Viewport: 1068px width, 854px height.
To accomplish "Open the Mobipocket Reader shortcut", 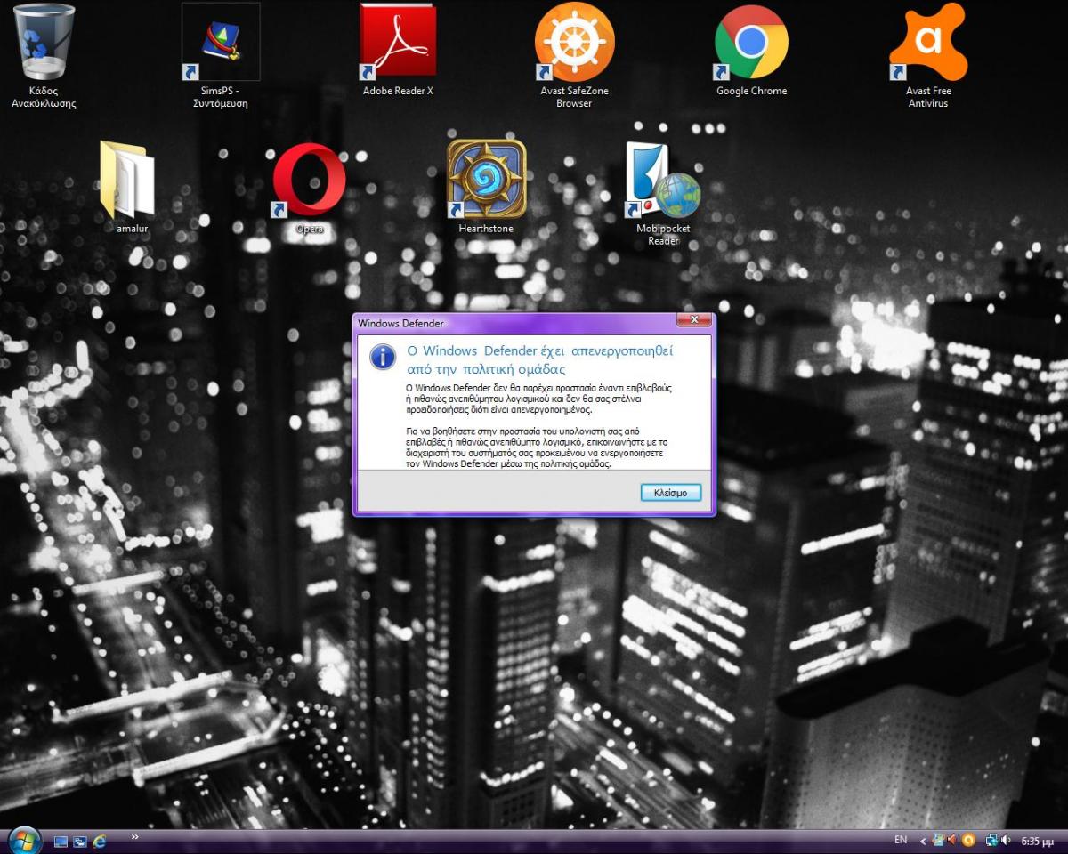I will pyautogui.click(x=663, y=181).
